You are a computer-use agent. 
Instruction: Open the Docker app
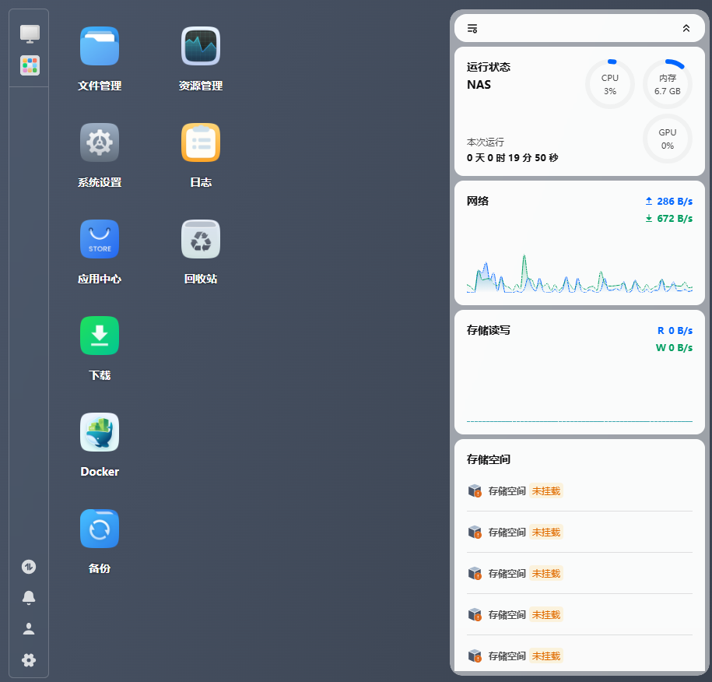point(100,432)
